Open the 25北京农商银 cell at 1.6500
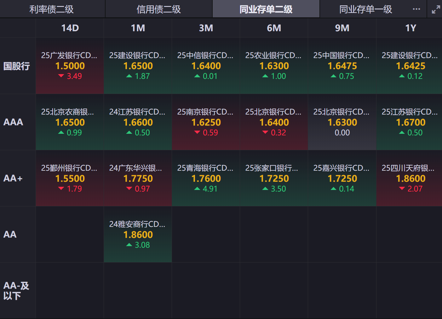442x319 pixels. point(70,122)
